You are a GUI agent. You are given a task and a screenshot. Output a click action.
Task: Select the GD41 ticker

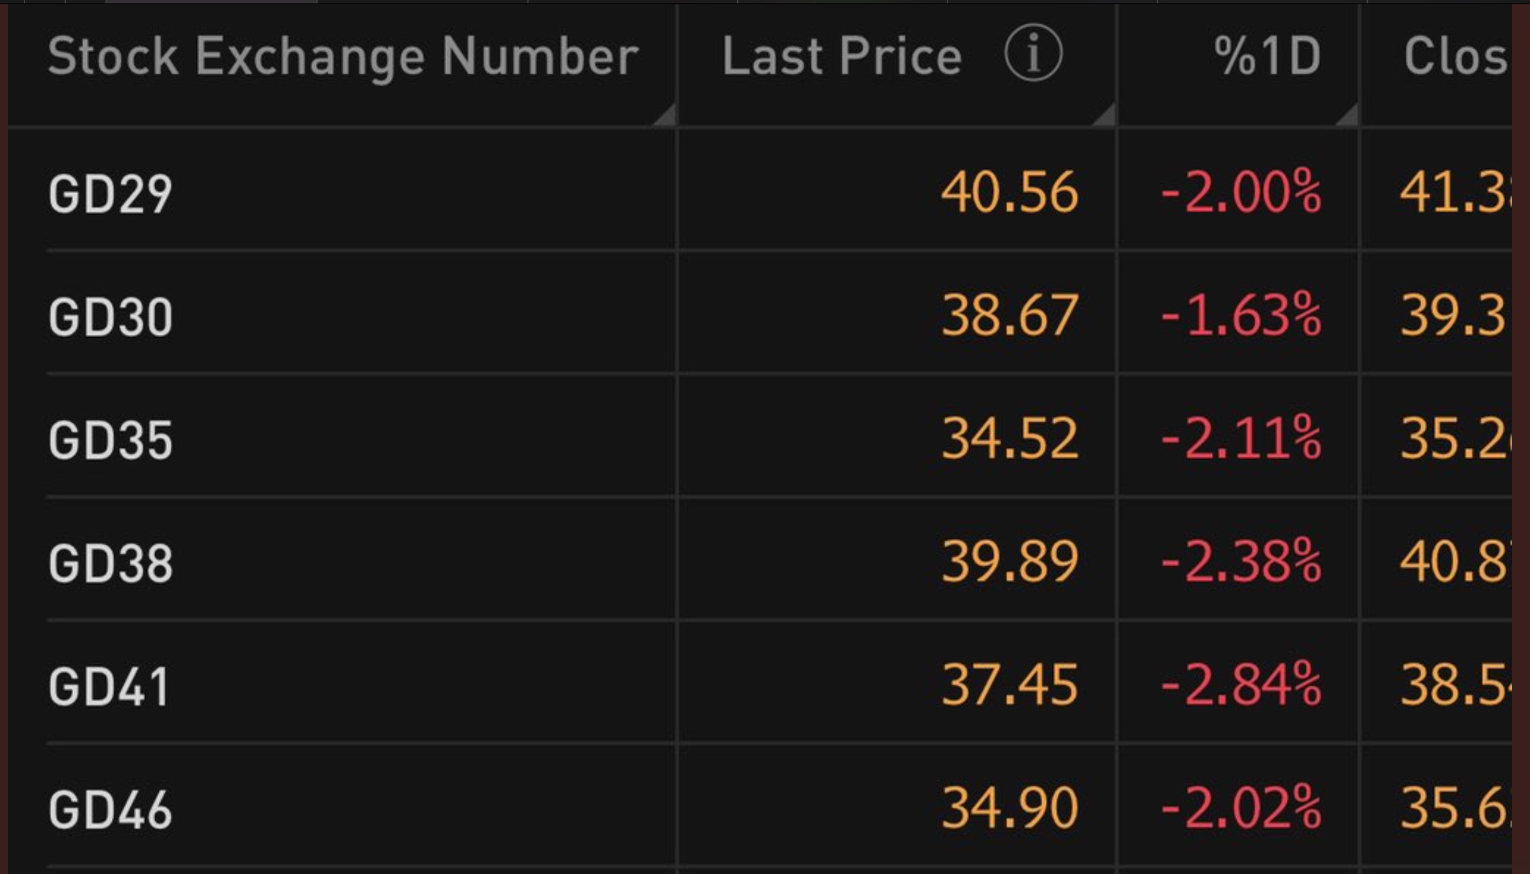(x=109, y=687)
